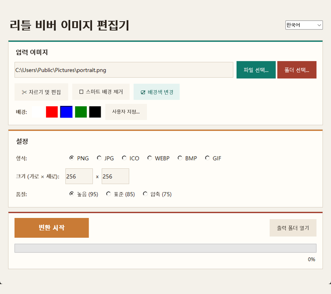Click the conversion progress bar
The width and height of the screenshot is (331, 294).
pyautogui.click(x=165, y=248)
